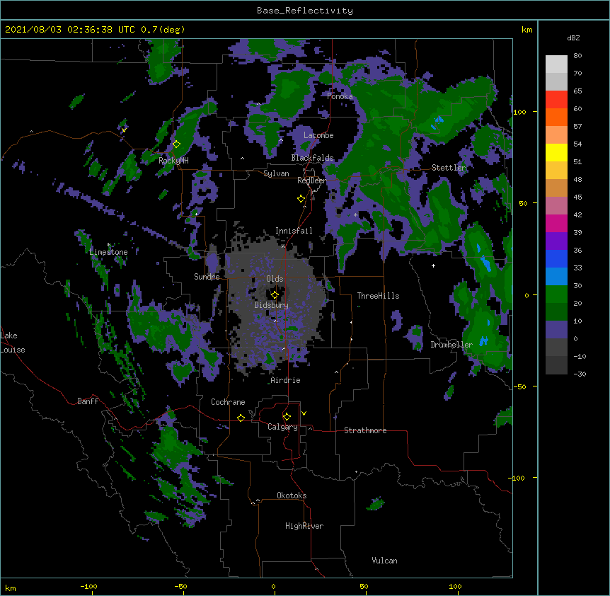Click the ThreeHills town label

[x=378, y=296]
